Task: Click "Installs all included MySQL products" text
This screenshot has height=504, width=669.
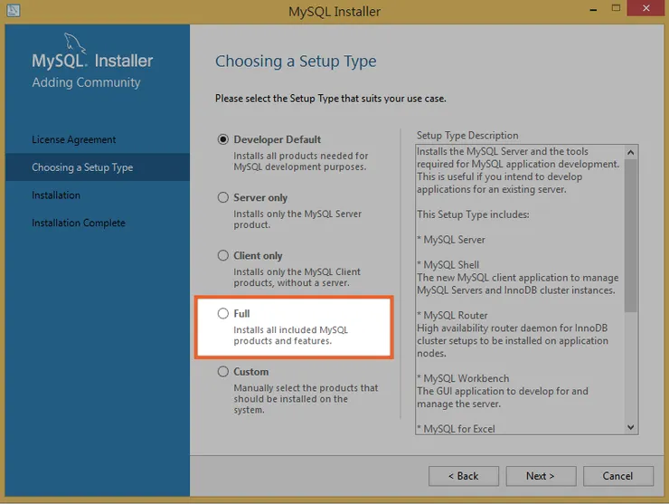Action: pyautogui.click(x=290, y=336)
